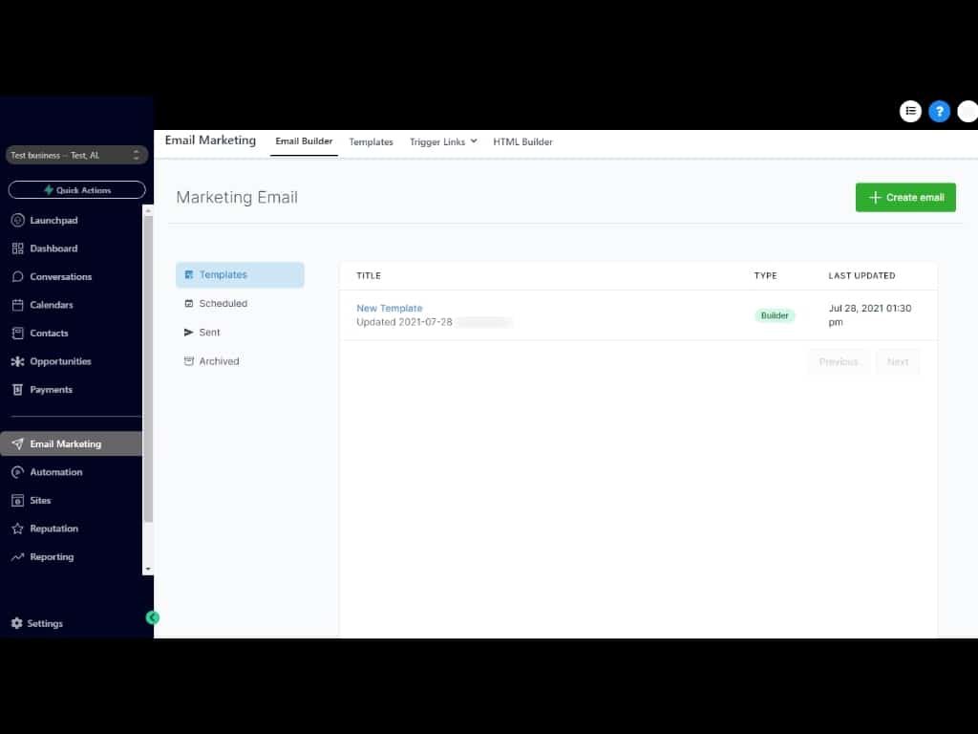Click the Launchpad icon in sidebar
Image resolution: width=978 pixels, height=734 pixels.
17,221
